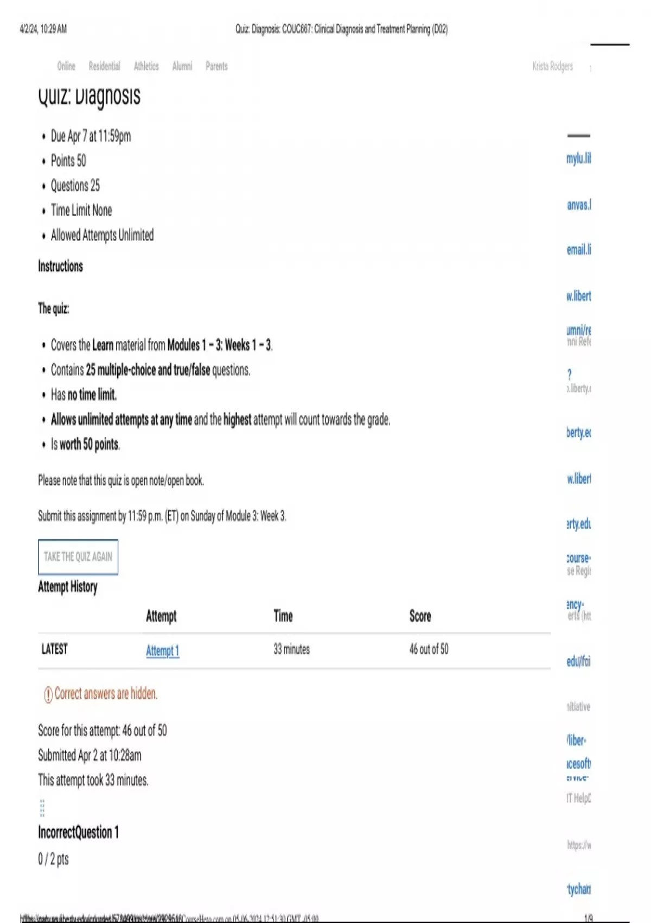Click the warning icon beside hidden answers notice
The image size is (651, 923).
point(48,694)
